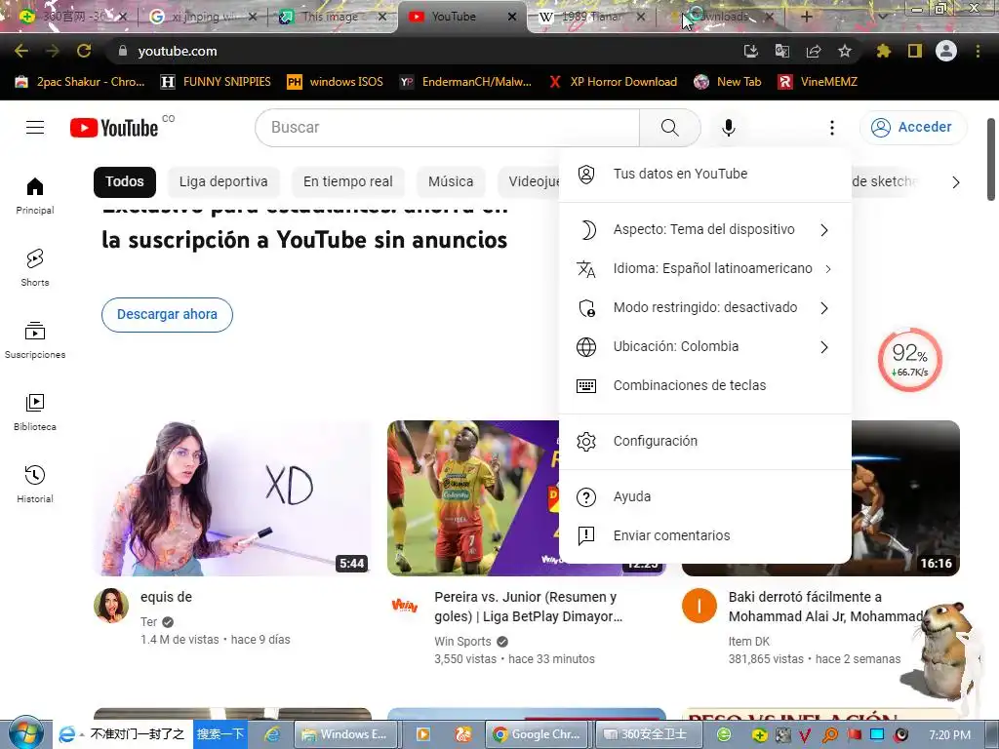Image resolution: width=999 pixels, height=749 pixels.
Task: Open Historial in the sidebar
Action: coord(35,484)
